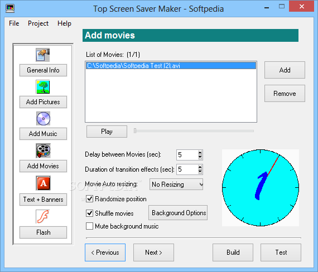Close the Top Screen Saver Maker window
The height and width of the screenshot is (272, 318).
[x=302, y=7]
